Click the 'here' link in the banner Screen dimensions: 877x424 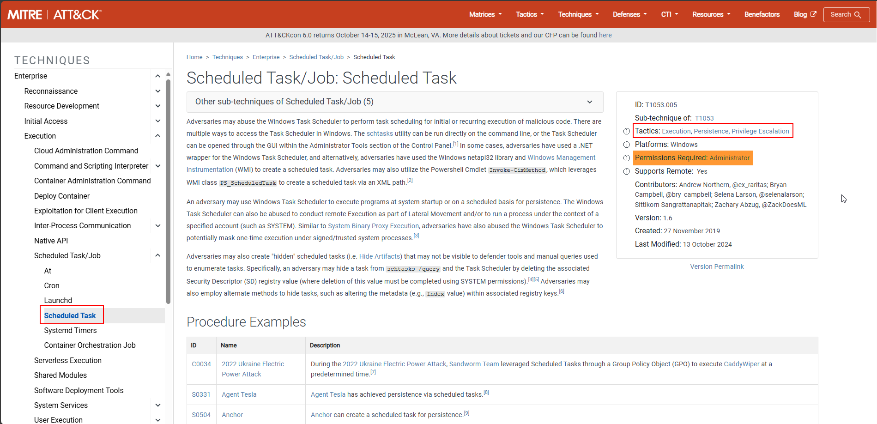605,35
